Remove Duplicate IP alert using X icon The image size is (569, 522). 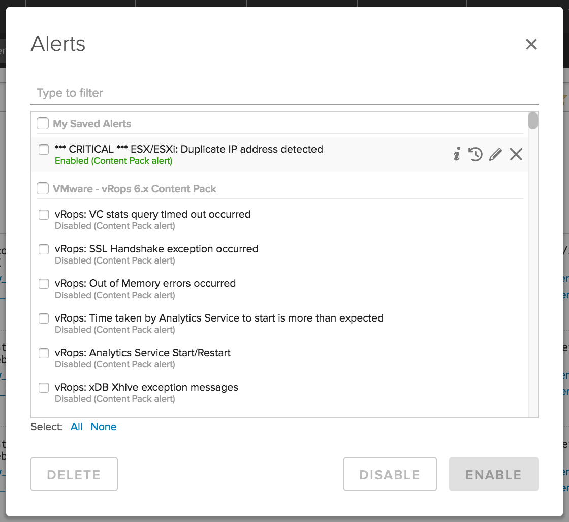(516, 154)
